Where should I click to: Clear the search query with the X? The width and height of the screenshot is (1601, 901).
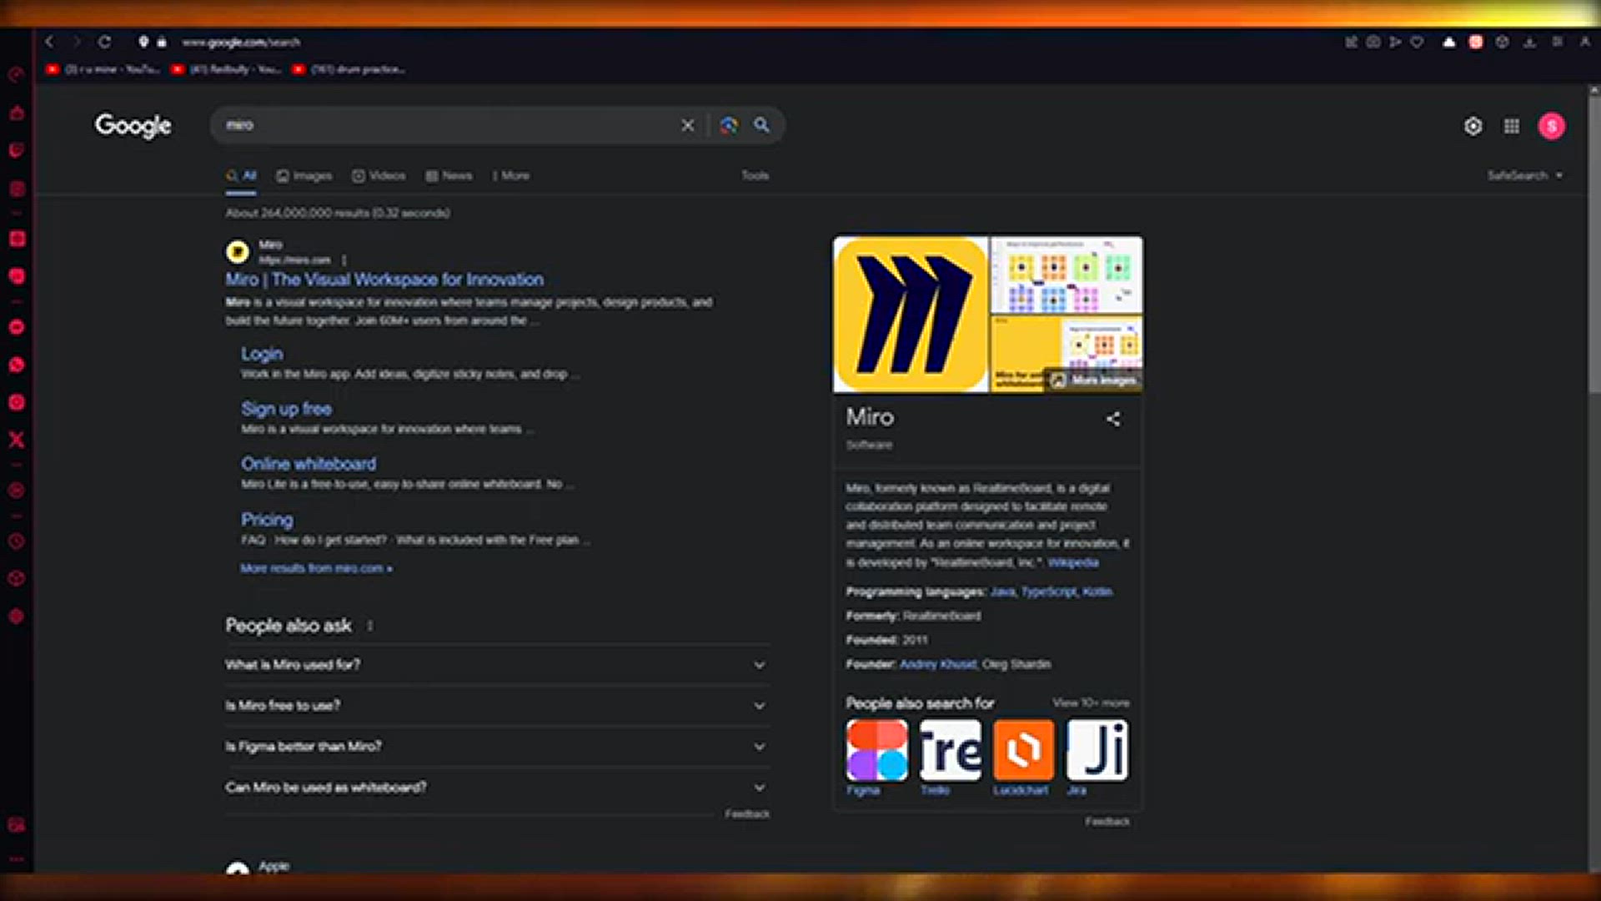687,125
